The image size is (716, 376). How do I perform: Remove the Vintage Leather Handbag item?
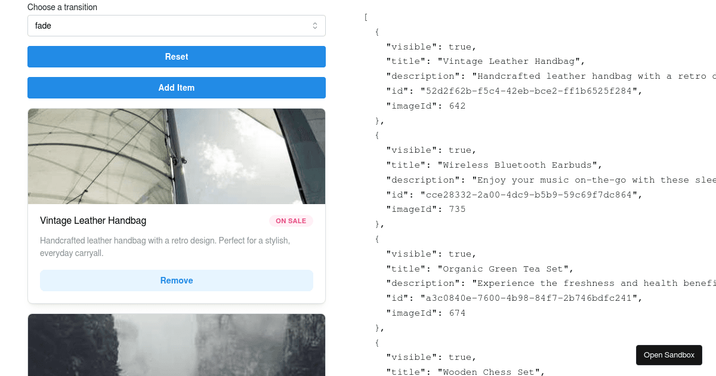[176, 280]
